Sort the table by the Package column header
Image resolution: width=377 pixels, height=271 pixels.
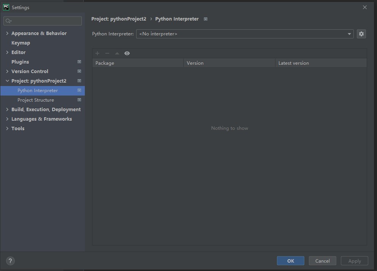coord(138,63)
